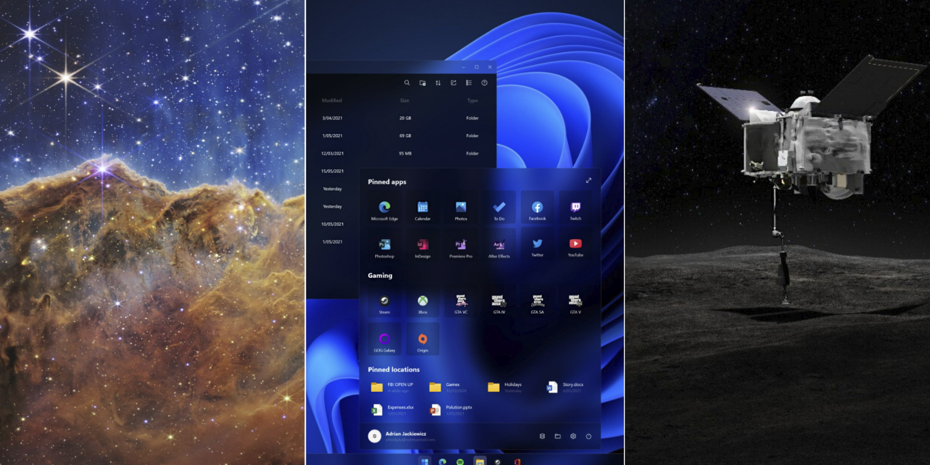Open the sort options in File Explorer
Screen dimensions: 930x465
(x=438, y=83)
